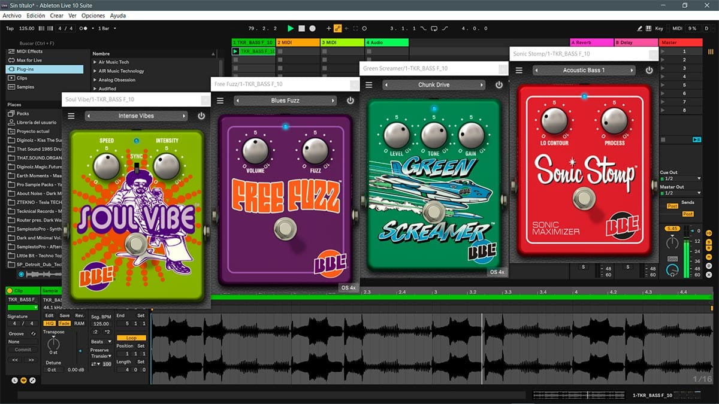
Task: Go to next preset after Intense Vibes
Action: [183, 116]
